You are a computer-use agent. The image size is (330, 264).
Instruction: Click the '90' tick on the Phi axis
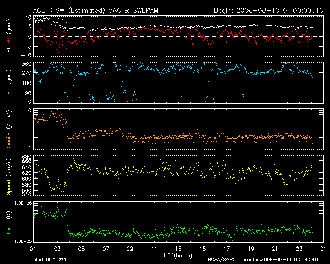pyautogui.click(x=28, y=93)
